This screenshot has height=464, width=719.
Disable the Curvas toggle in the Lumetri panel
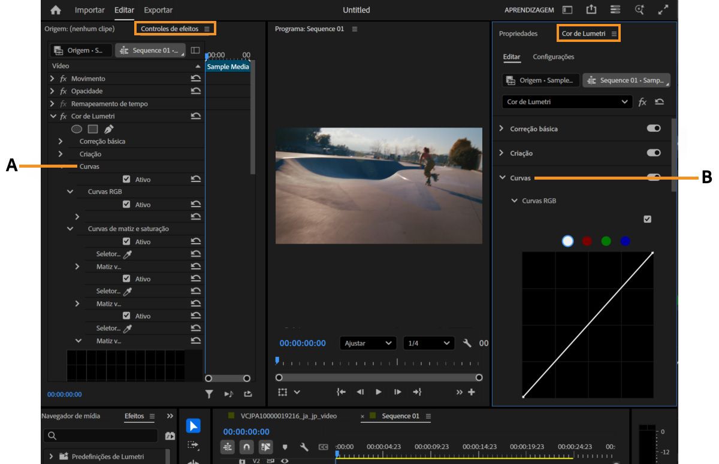[x=653, y=178]
